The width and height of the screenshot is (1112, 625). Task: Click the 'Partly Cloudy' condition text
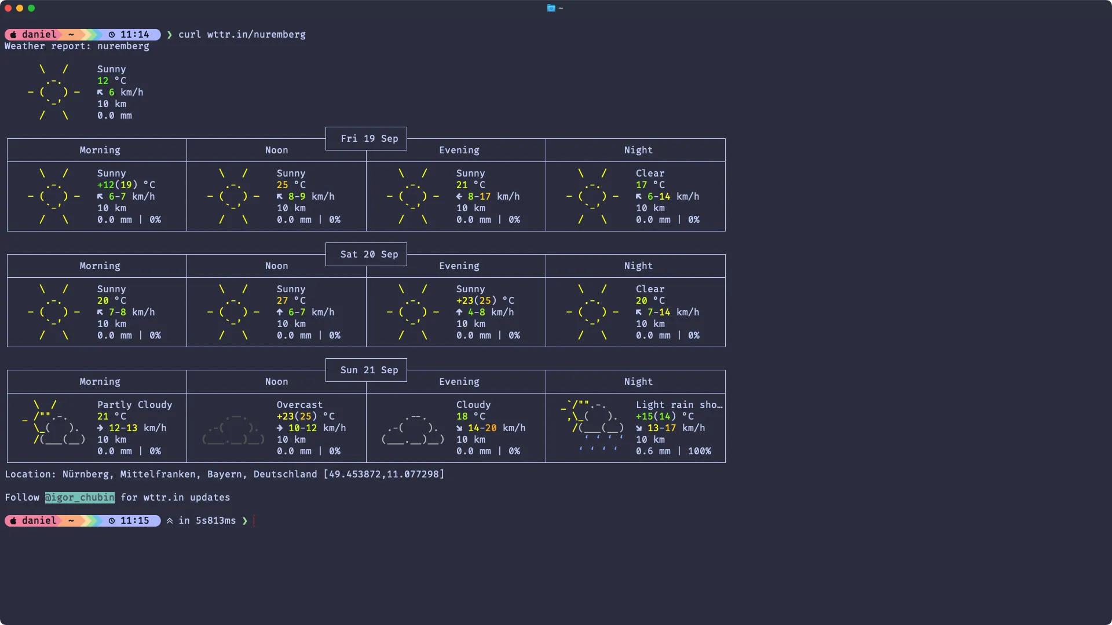coord(135,405)
